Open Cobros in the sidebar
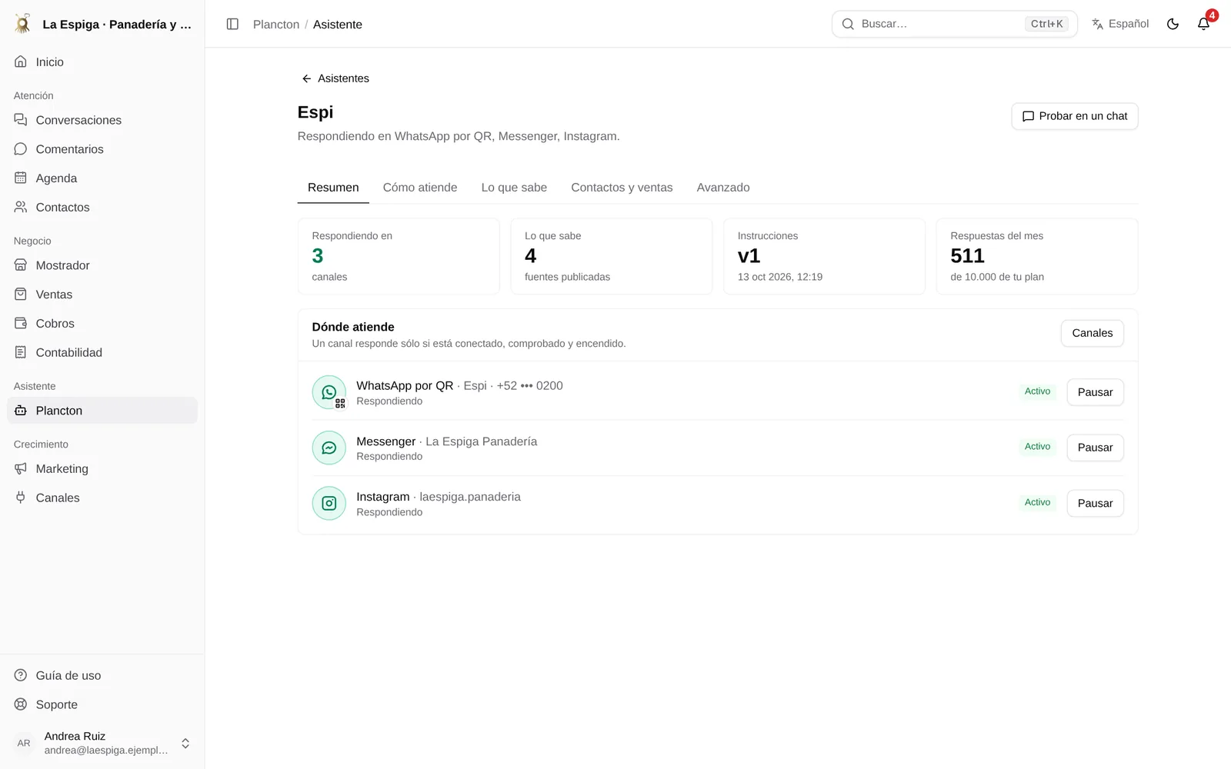1231x769 pixels. coord(102,324)
